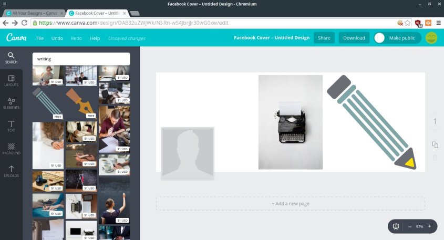The height and width of the screenshot is (240, 444).
Task: Zoom out with the minus icon
Action: coord(410,226)
